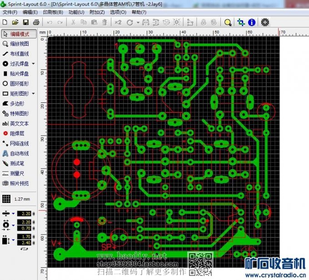This screenshot has height=280, width=309.
Task: Click the Save floppy disk icon
Action: 25,22
